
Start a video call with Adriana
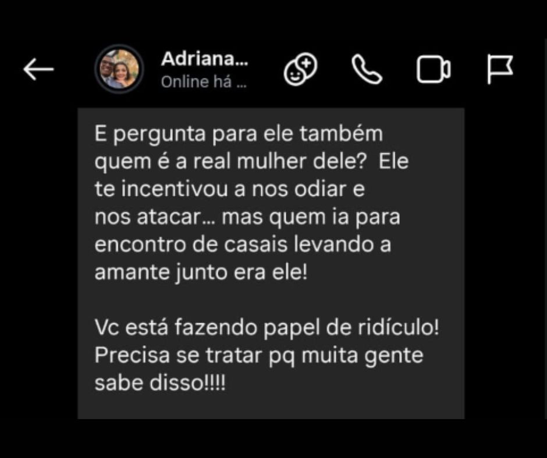(x=434, y=70)
